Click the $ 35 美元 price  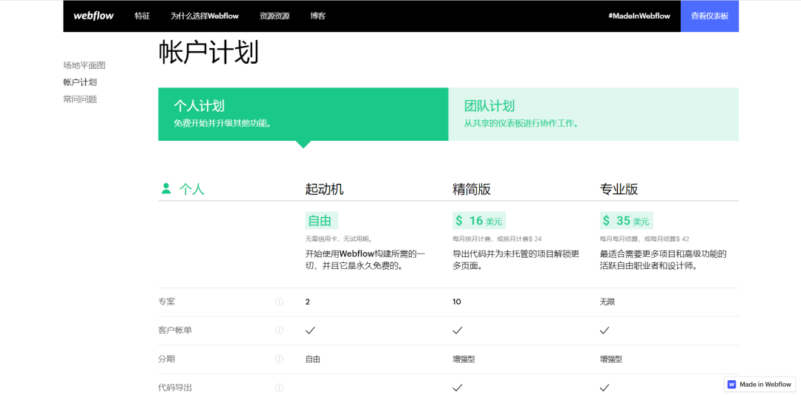[626, 221]
